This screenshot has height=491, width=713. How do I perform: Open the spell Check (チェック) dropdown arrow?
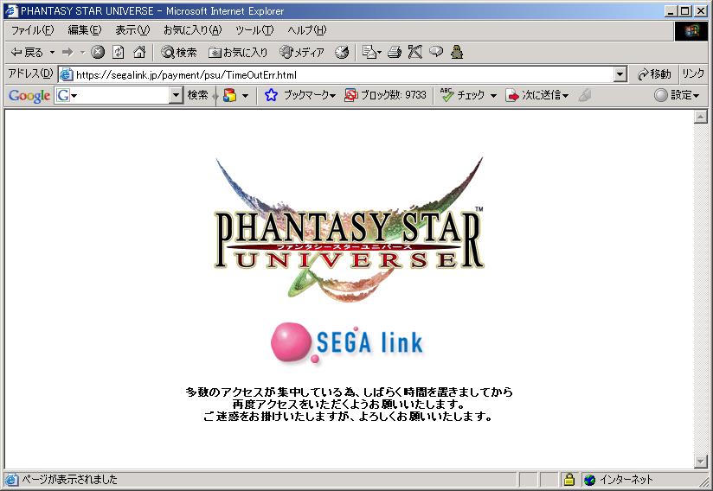click(493, 95)
